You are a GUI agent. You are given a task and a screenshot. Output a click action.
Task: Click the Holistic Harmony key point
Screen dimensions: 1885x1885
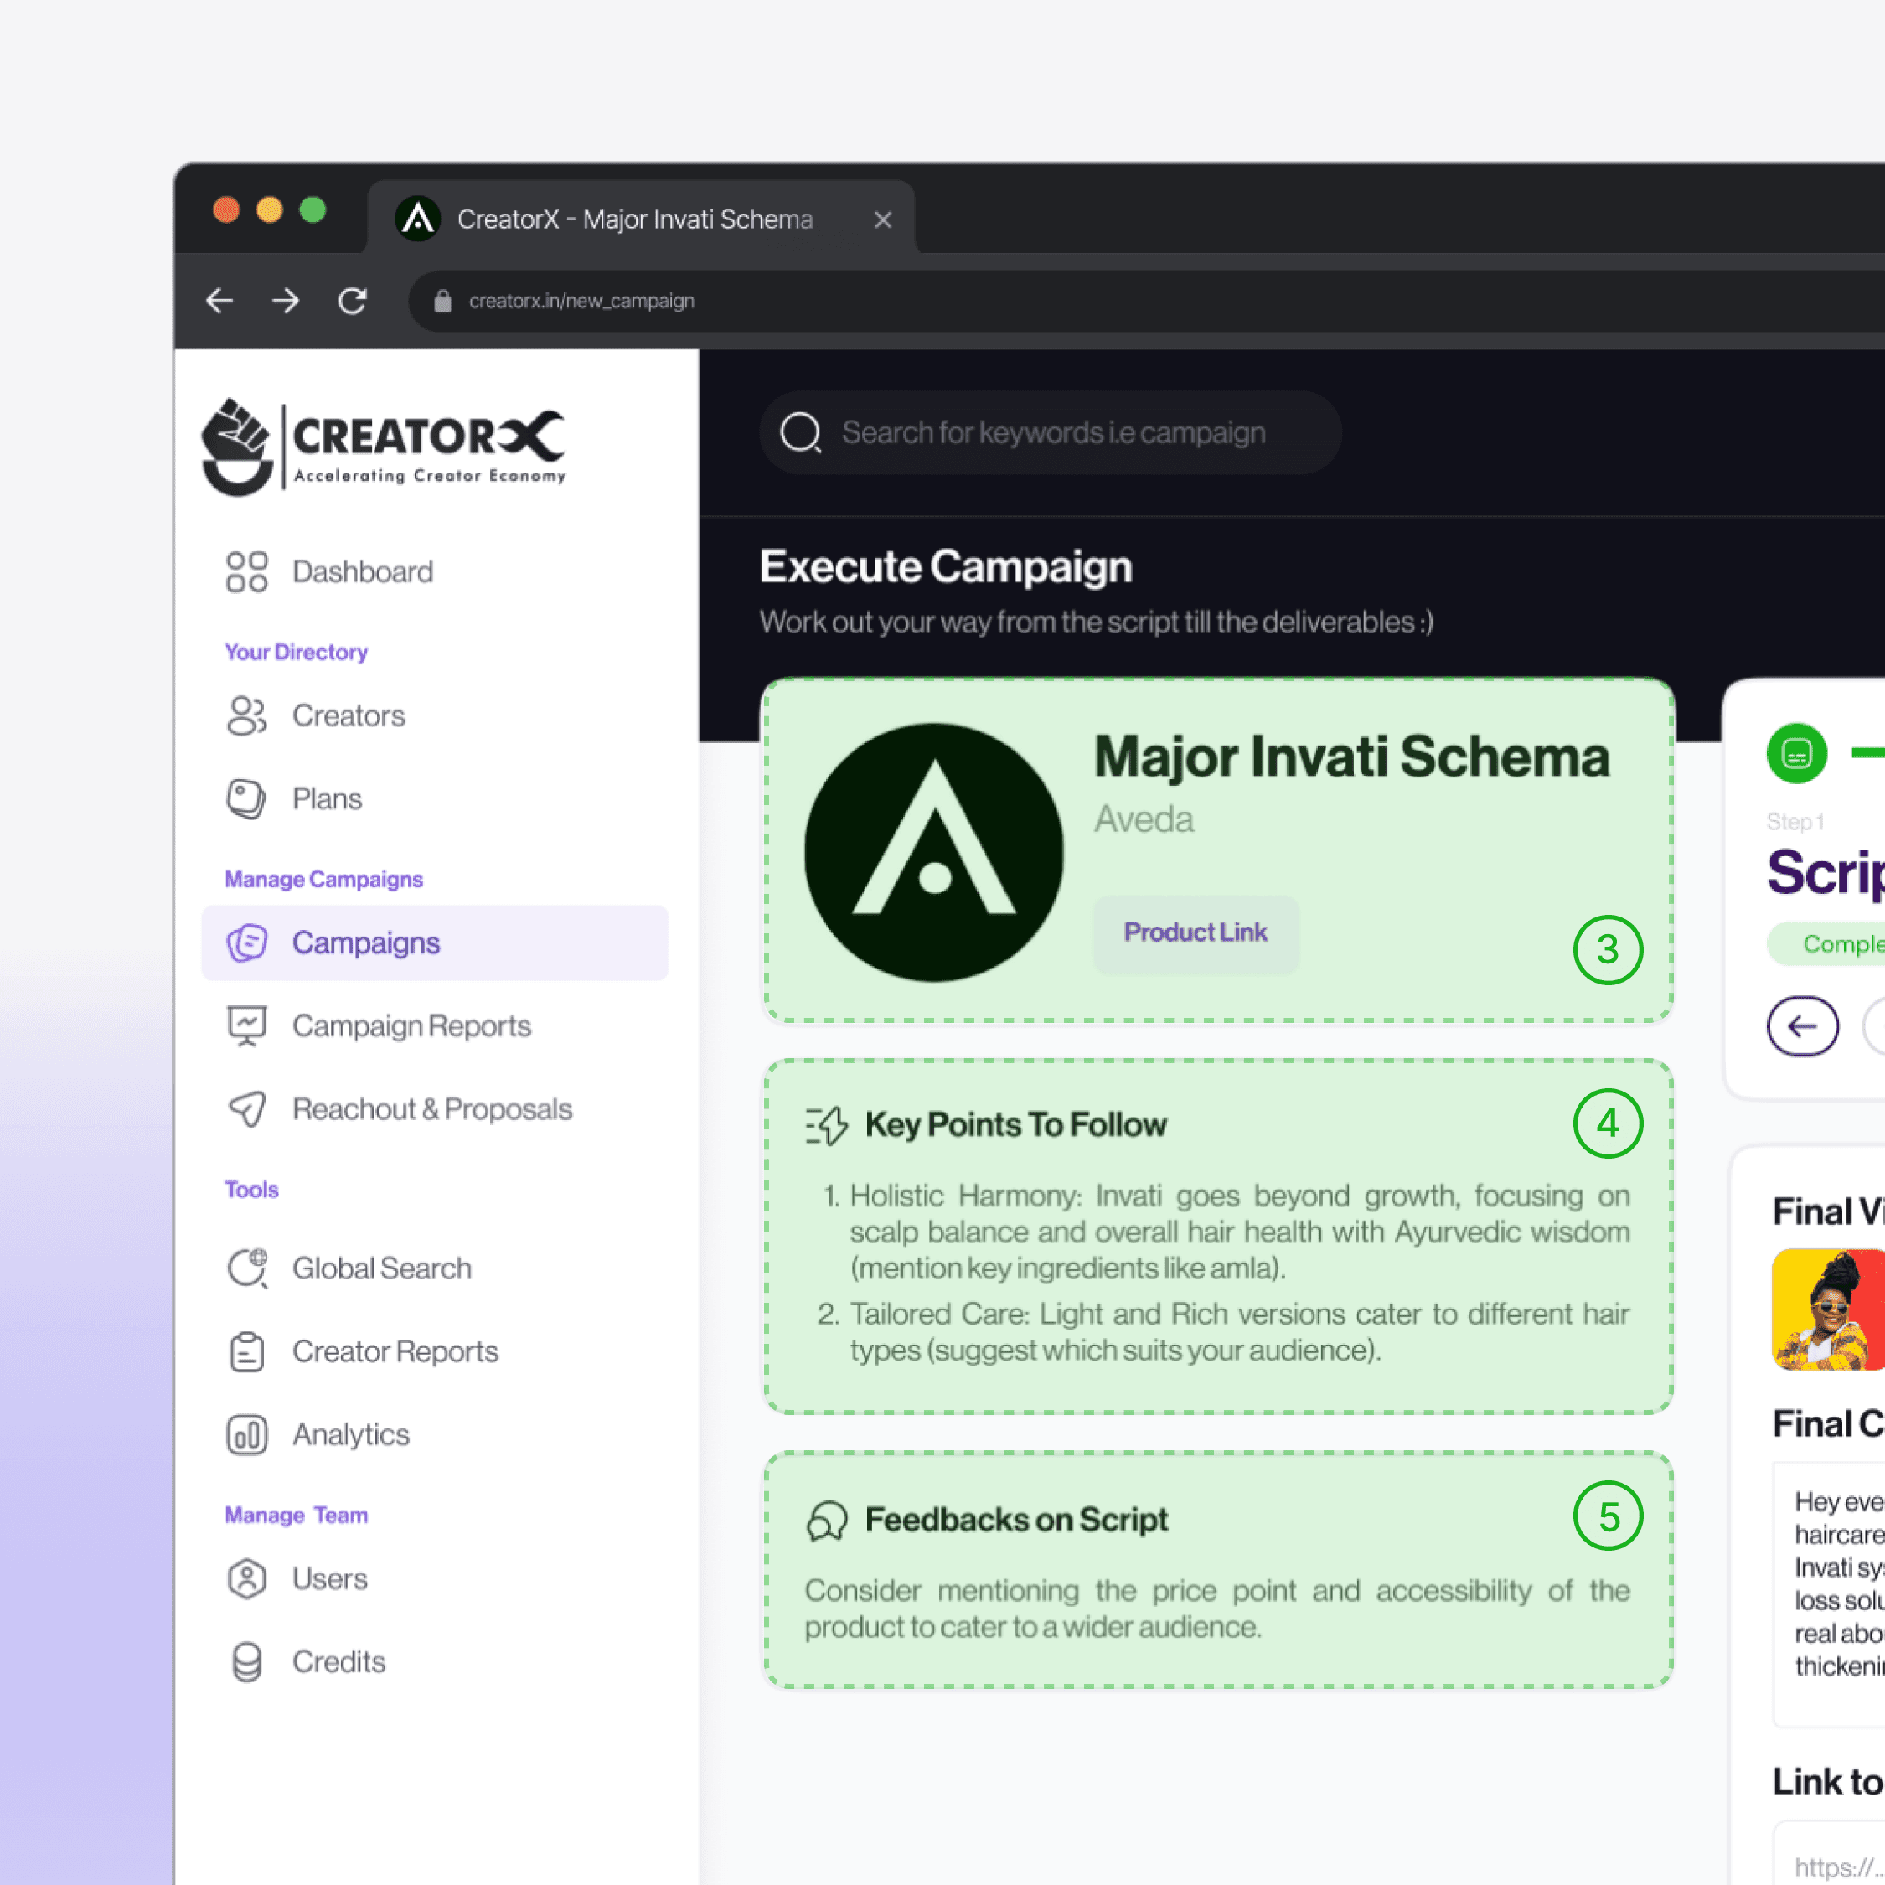pos(1239,1232)
